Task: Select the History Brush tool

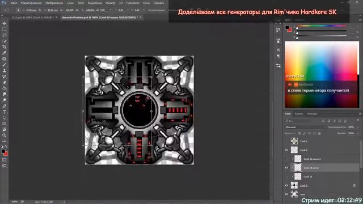Action: click(x=4, y=76)
